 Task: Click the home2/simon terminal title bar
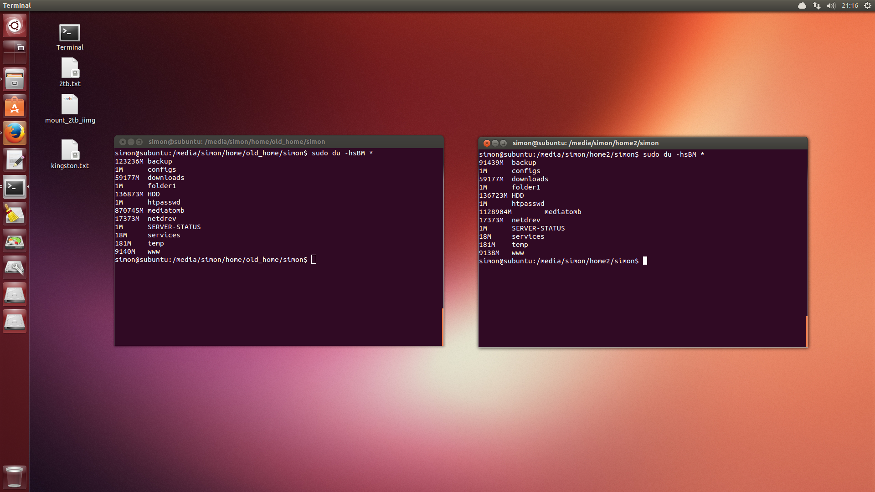(643, 143)
